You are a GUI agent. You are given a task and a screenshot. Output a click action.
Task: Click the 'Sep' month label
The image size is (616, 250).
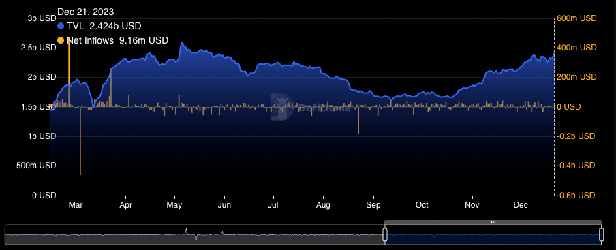coord(373,205)
